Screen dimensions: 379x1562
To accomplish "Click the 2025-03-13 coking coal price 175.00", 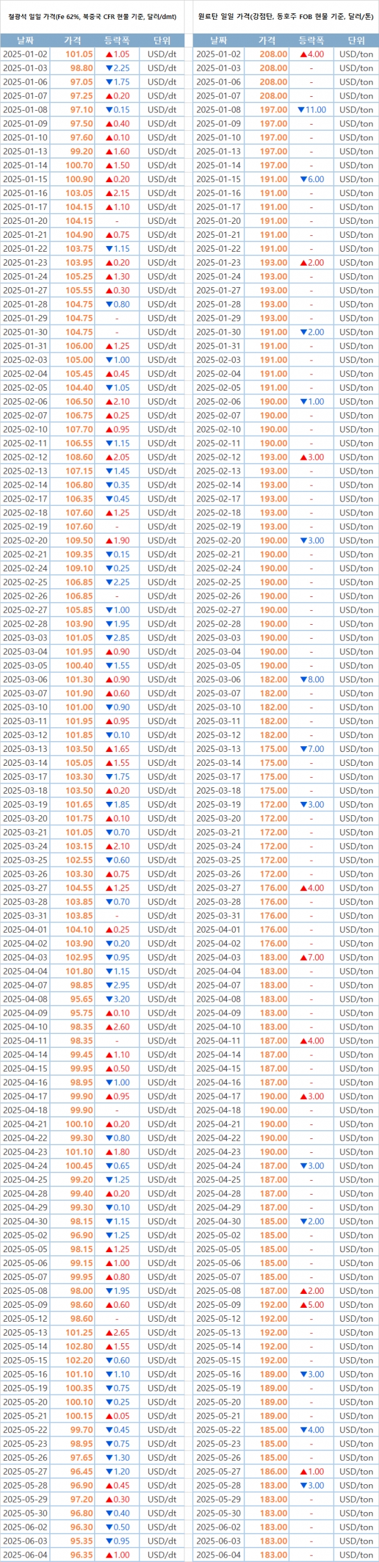I will tap(273, 749).
